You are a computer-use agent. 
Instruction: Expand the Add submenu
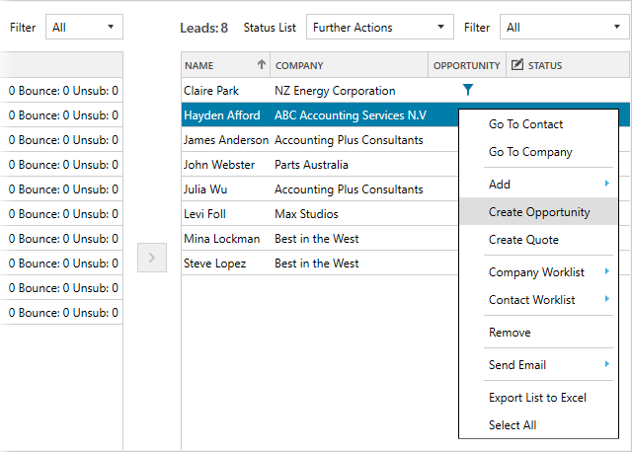click(606, 185)
